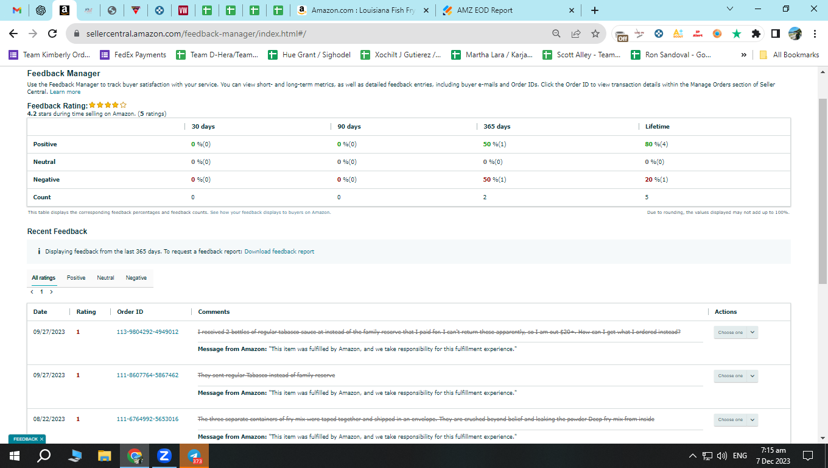Toggle the browser side panel
Image resolution: width=828 pixels, height=468 pixels.
[x=776, y=34]
